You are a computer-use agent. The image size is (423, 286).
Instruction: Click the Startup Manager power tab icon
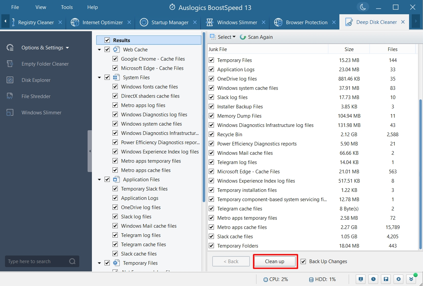pos(144,23)
